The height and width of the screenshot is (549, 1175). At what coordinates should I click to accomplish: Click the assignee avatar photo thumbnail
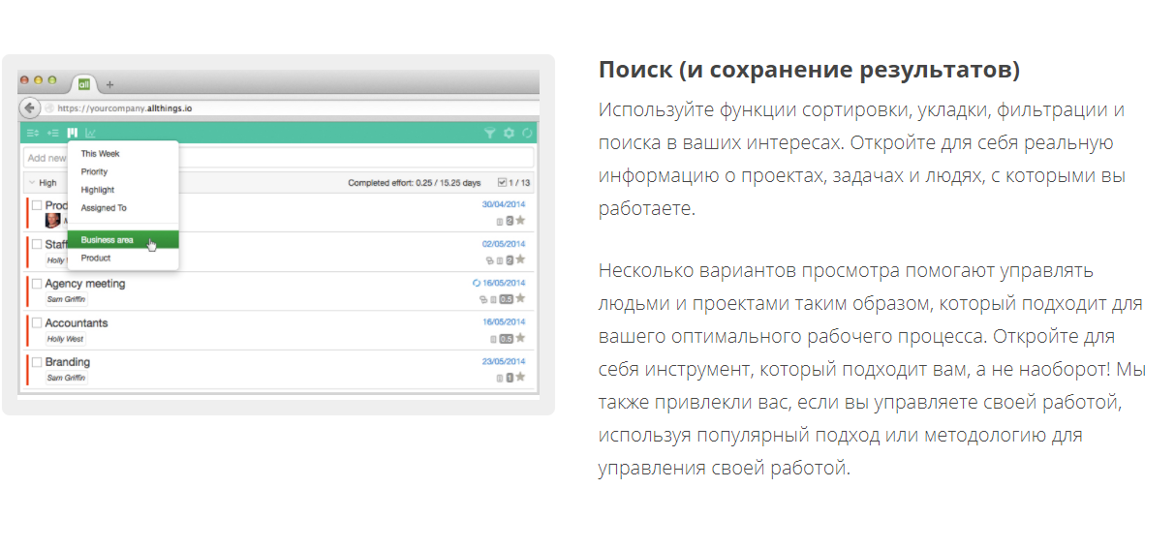(53, 221)
